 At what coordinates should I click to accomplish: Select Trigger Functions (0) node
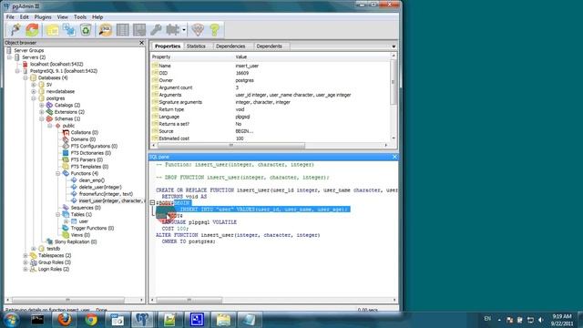click(x=92, y=229)
